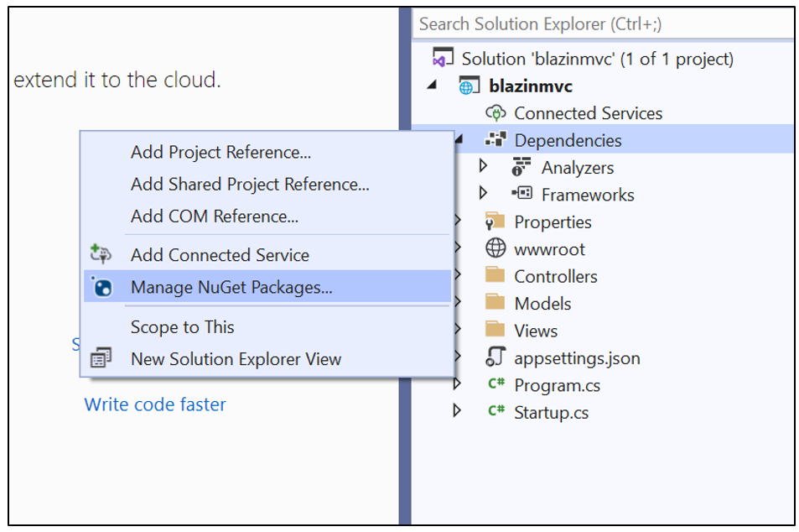Click the Frameworks icon
The image size is (799, 532).
521,195
